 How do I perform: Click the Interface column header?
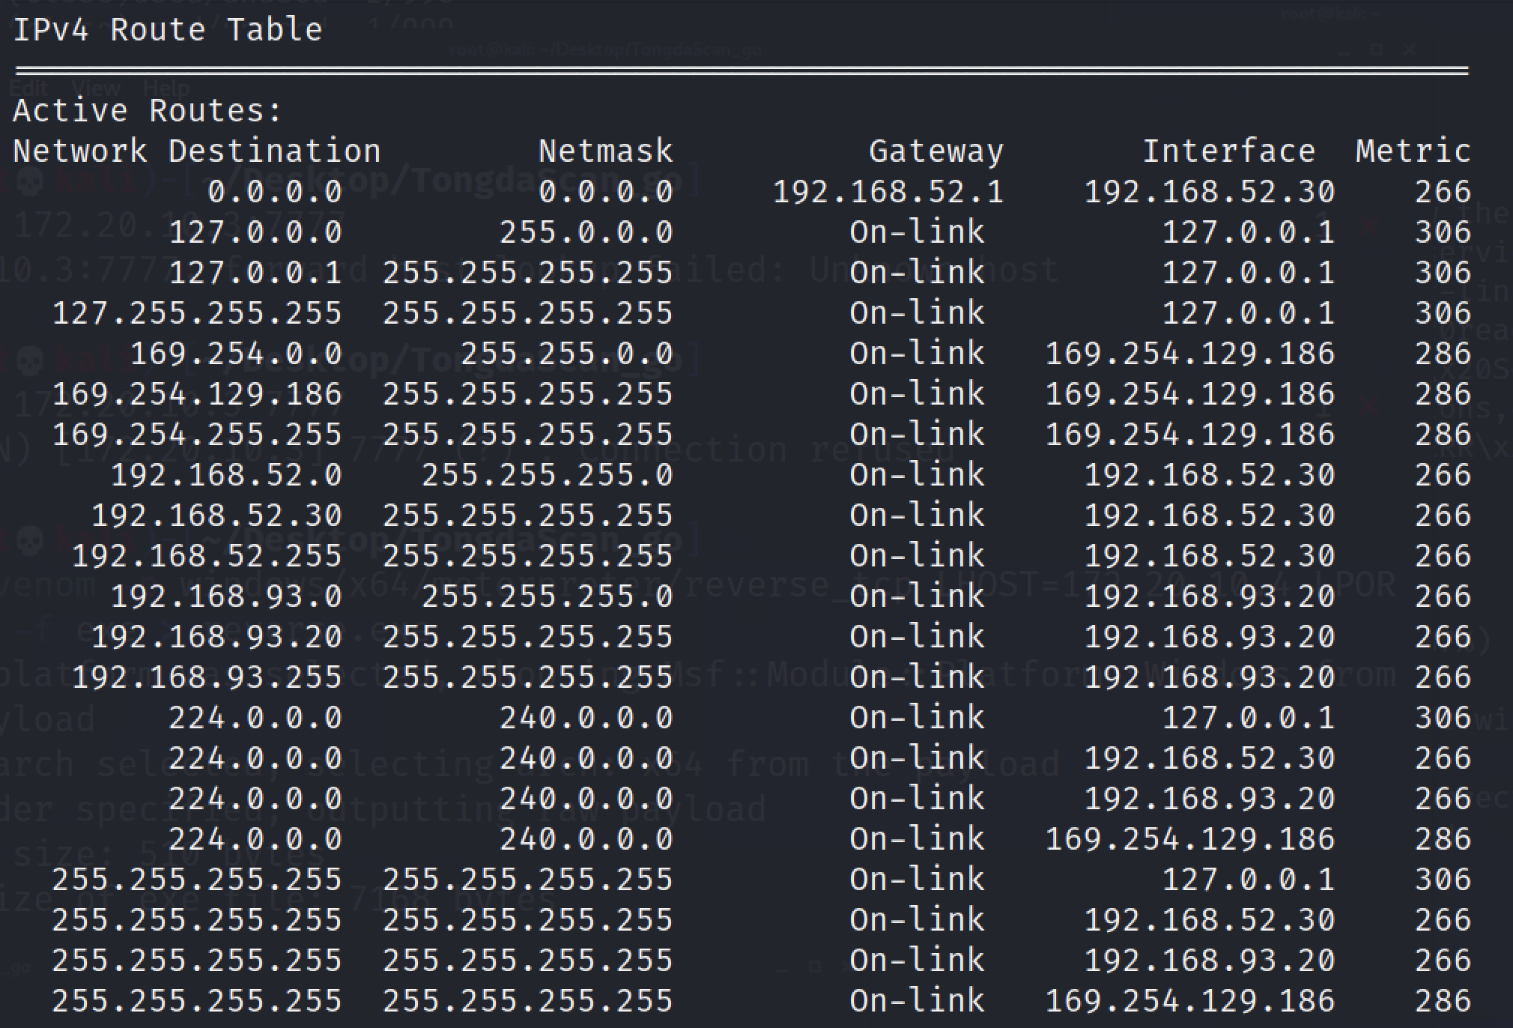pos(1228,151)
